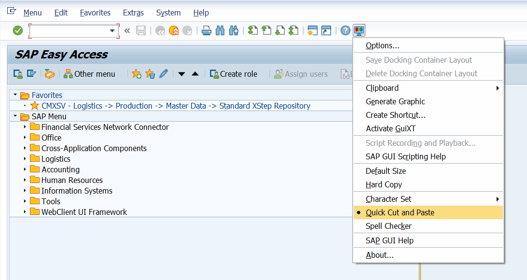
Task: Click the Assign users button
Action: tap(301, 74)
